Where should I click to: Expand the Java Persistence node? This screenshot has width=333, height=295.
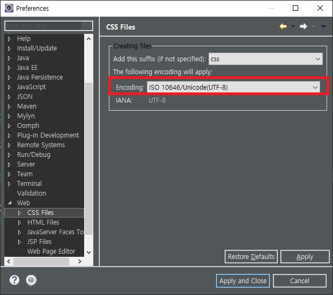pos(9,77)
